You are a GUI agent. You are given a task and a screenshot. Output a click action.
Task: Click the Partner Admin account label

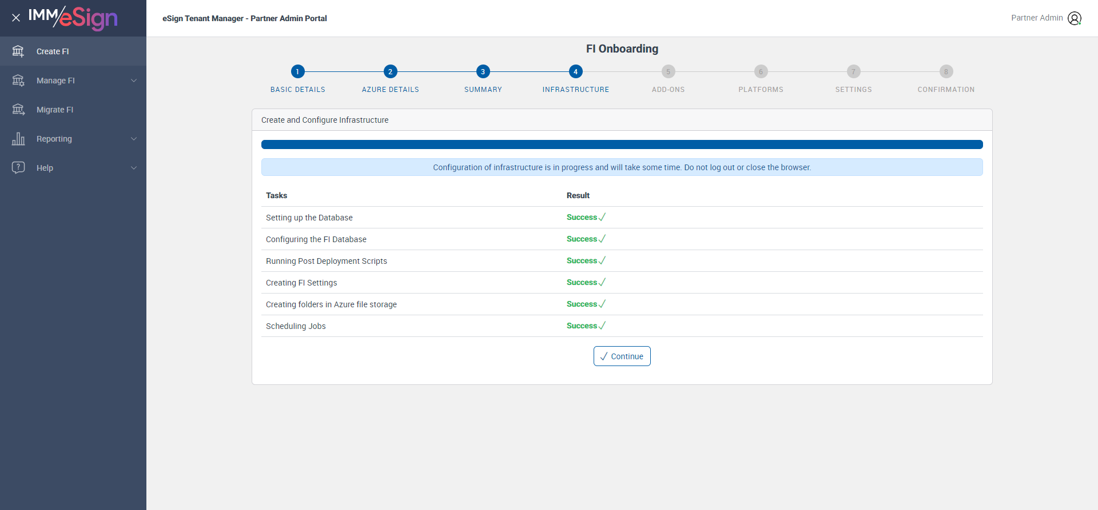click(1037, 18)
